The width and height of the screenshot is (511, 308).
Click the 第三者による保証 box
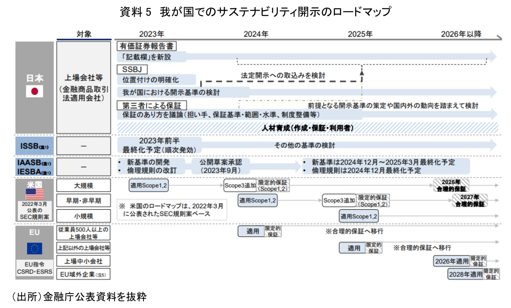click(x=152, y=105)
